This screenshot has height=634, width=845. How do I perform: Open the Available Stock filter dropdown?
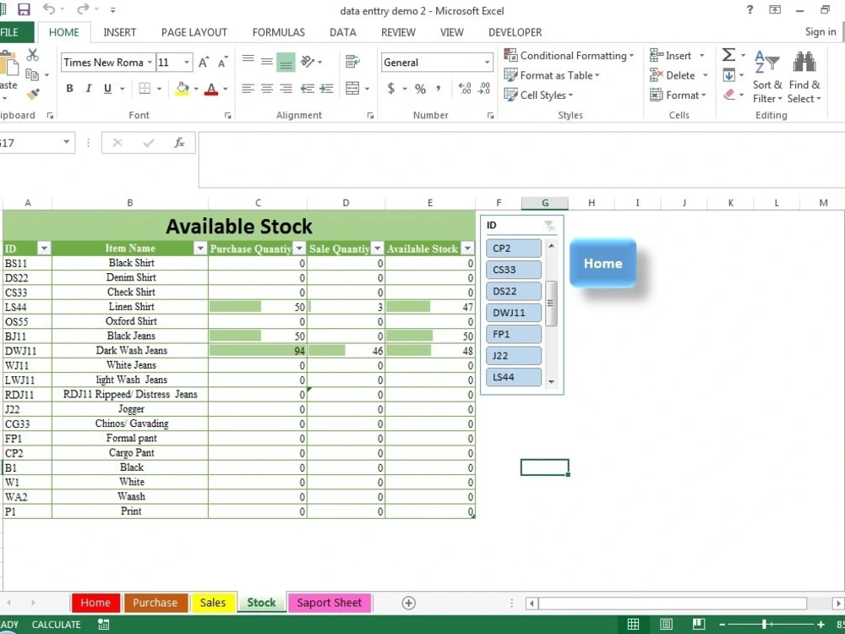(x=467, y=248)
